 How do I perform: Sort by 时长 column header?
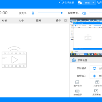[4, 20]
